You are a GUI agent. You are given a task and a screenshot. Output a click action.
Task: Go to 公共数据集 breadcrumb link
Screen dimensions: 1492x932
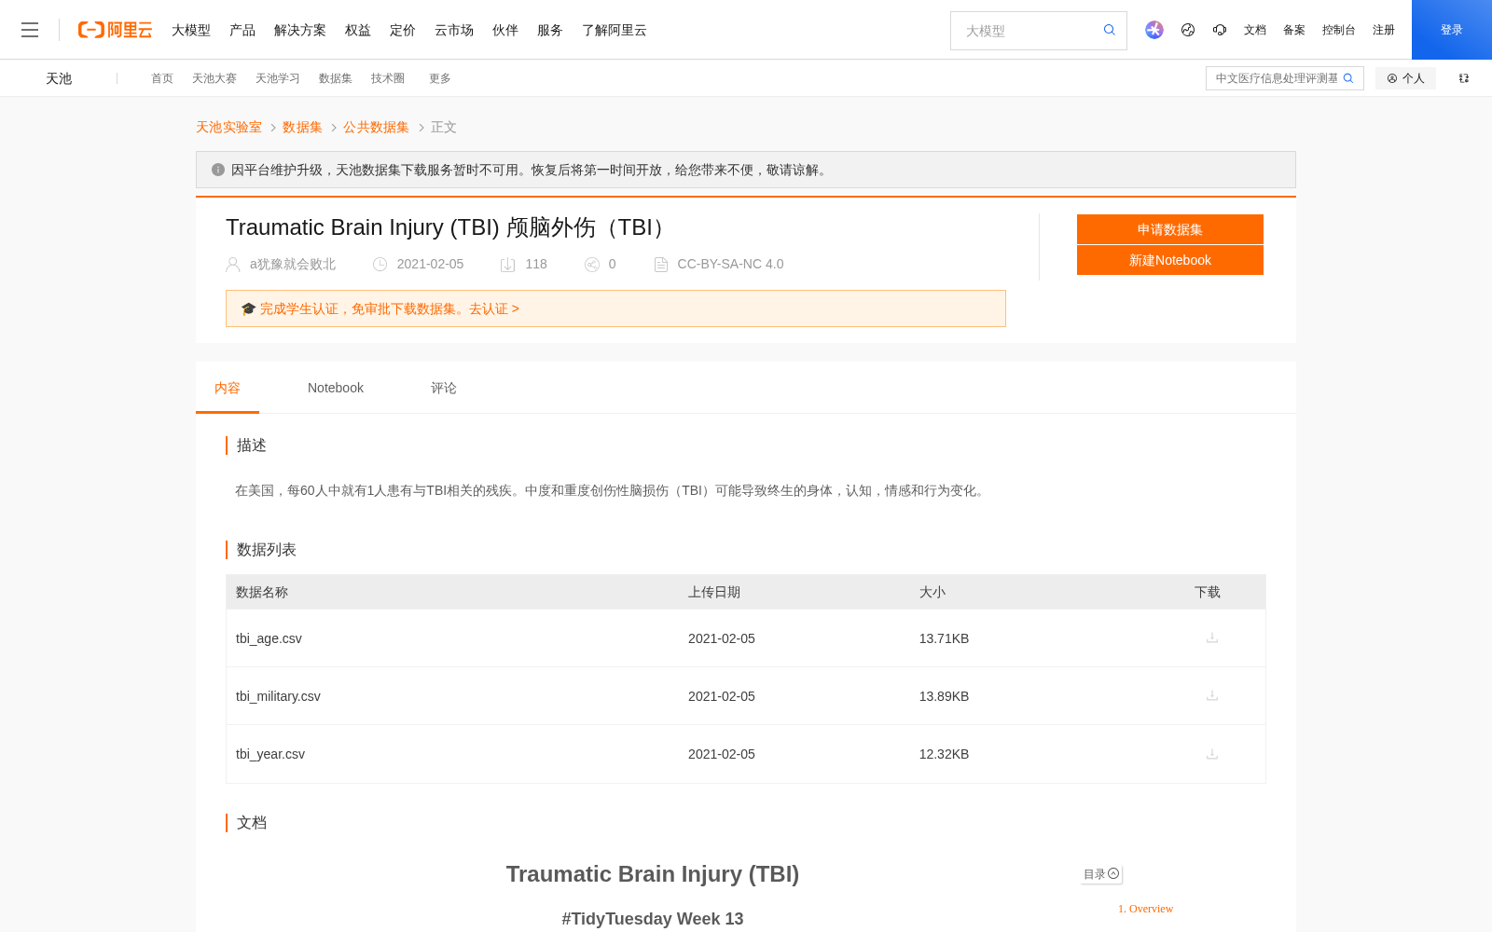tap(376, 127)
